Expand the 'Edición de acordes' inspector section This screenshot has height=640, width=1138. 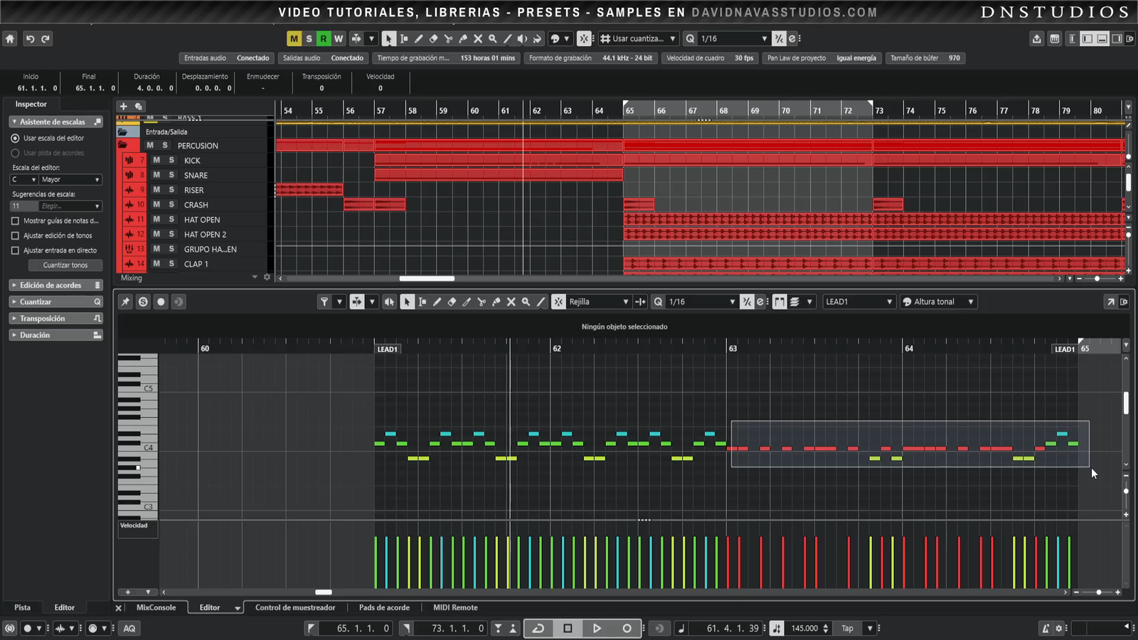pyautogui.click(x=50, y=285)
